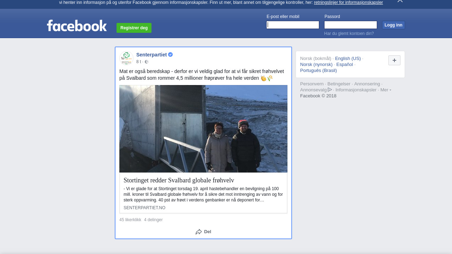View the 45 likerklikk count
Viewport: 452px width, 254px height.
(x=130, y=220)
